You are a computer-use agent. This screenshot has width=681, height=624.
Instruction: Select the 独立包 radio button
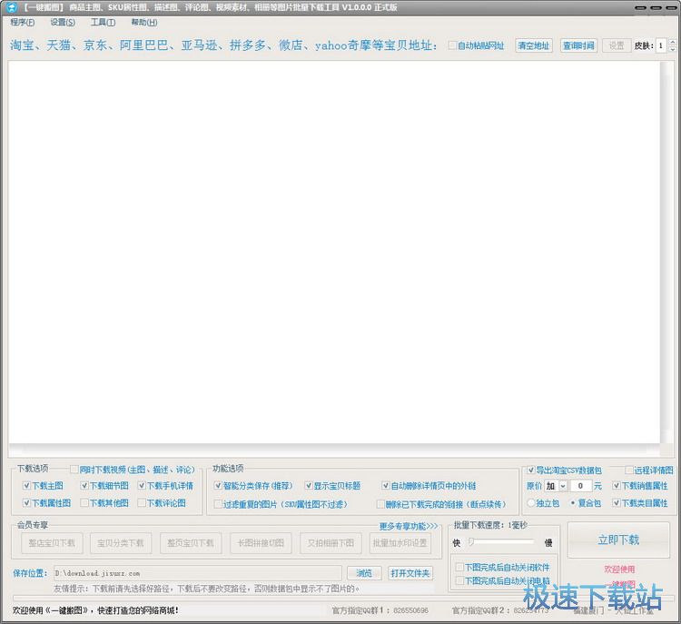coord(531,503)
